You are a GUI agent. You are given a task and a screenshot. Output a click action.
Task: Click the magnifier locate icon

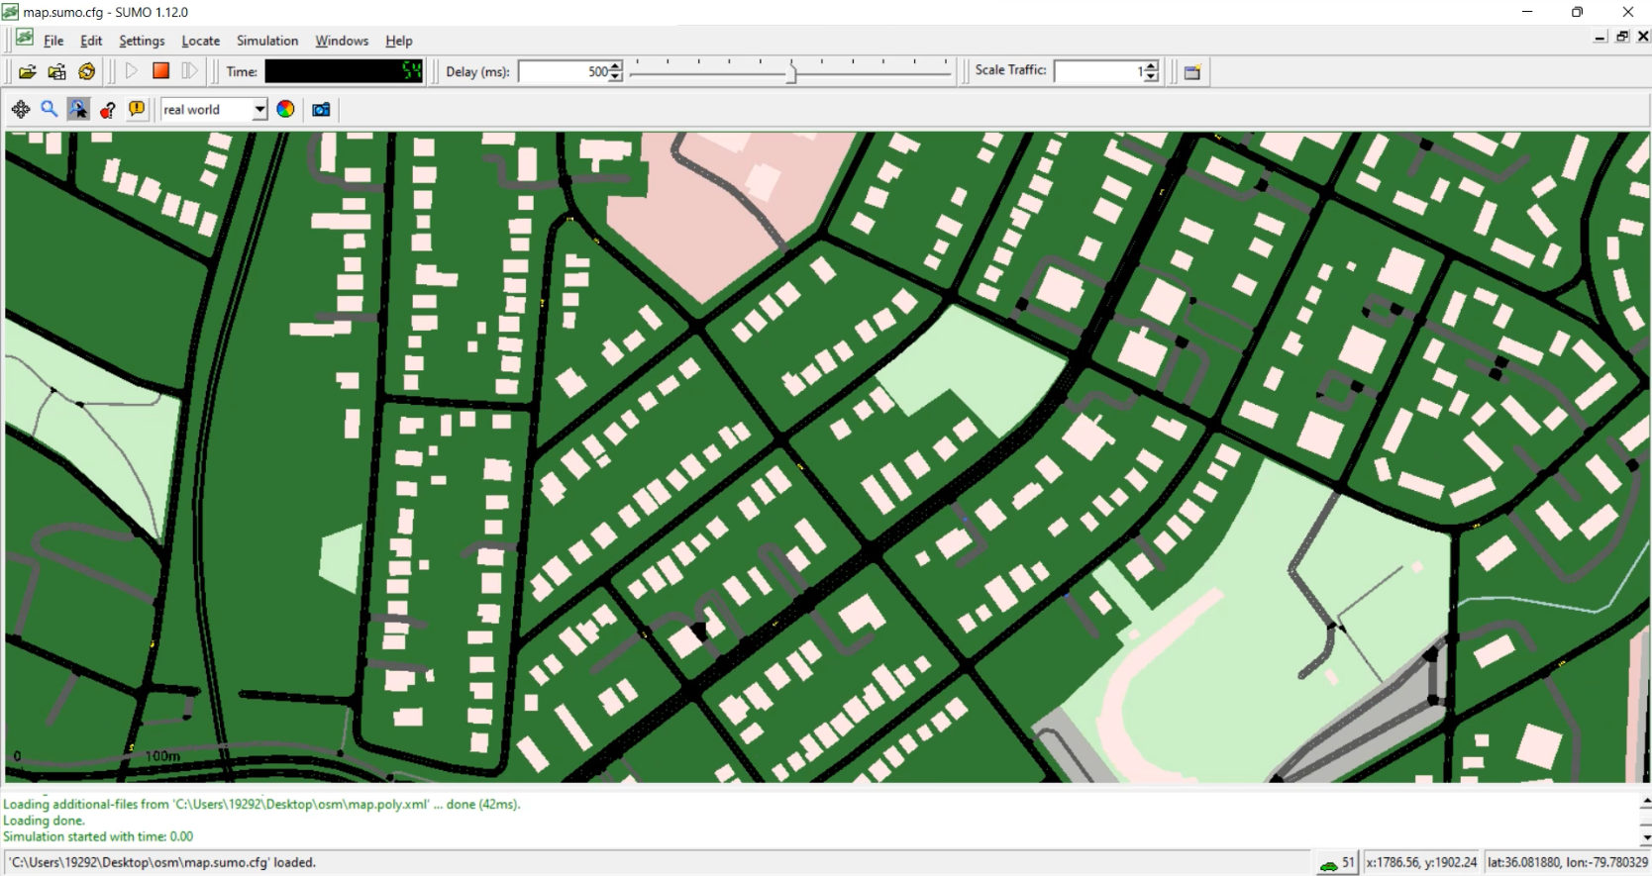[x=49, y=109]
